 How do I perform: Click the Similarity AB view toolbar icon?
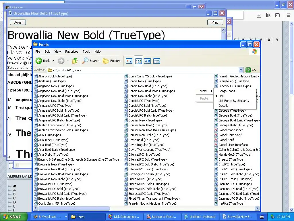pos(147,61)
